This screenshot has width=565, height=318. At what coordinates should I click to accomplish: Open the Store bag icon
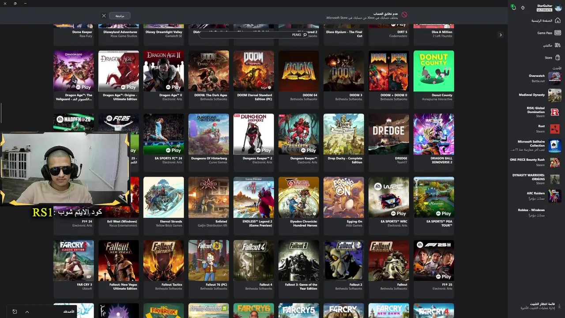[x=557, y=57]
